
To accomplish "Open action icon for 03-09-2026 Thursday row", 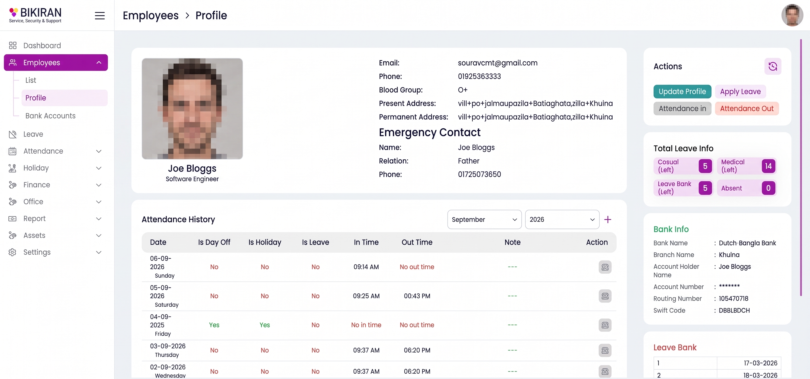I will tap(605, 350).
